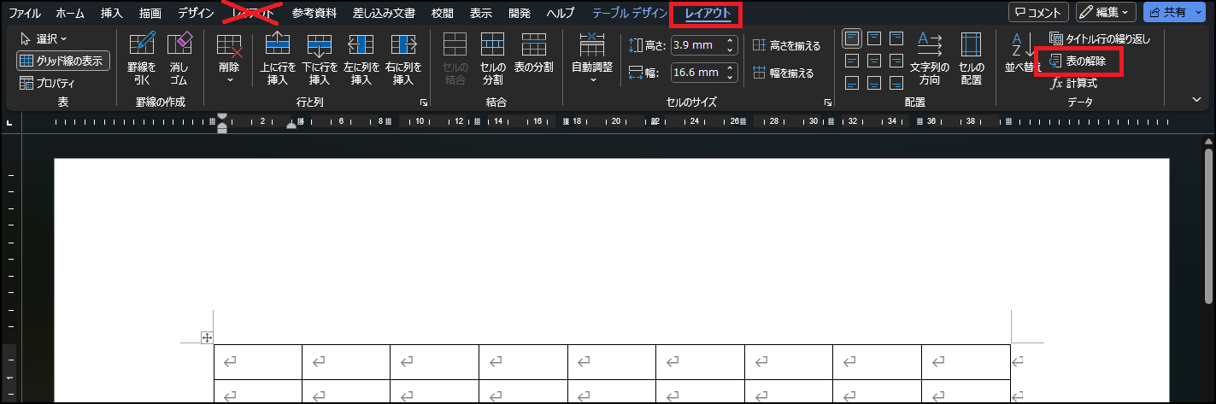This screenshot has height=404, width=1216.
Task: Click the 幅 width input field
Action: tap(697, 73)
